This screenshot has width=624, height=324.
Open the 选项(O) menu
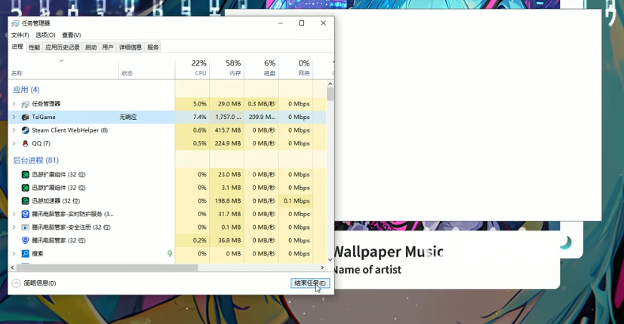tap(45, 35)
